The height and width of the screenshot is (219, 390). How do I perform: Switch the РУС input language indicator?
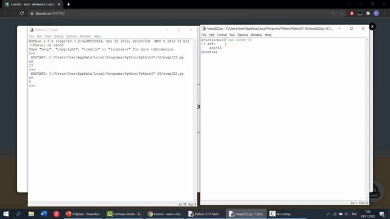pos(354,214)
